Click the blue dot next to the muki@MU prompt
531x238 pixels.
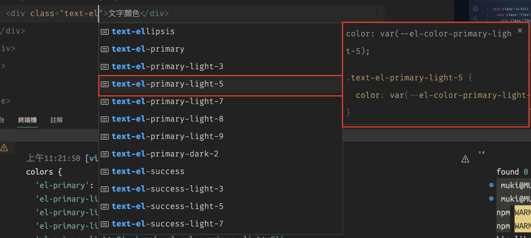click(x=491, y=185)
